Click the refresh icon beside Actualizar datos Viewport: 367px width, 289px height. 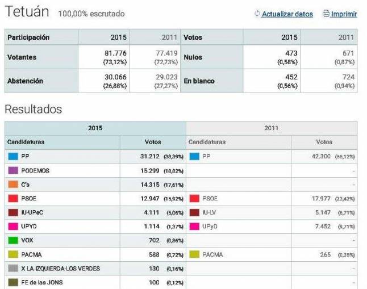pos(257,14)
